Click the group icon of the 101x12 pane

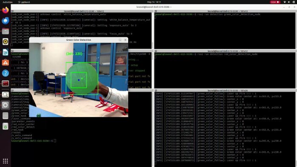point(156,51)
